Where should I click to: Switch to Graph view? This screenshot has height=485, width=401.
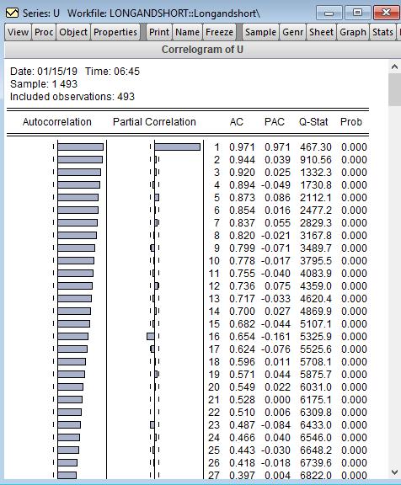click(x=353, y=32)
